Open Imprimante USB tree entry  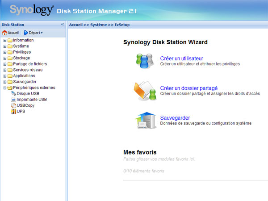(32, 100)
